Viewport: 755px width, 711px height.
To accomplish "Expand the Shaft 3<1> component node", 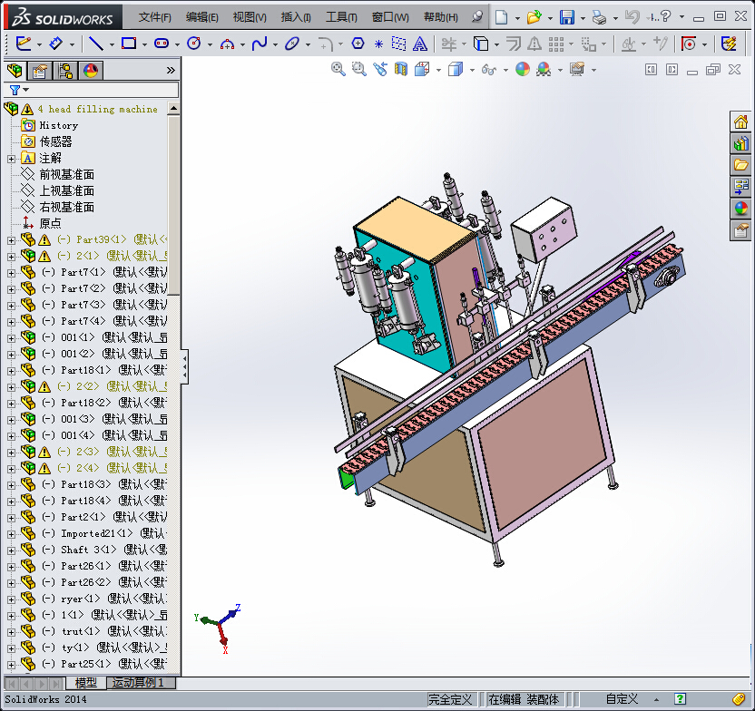I will (x=11, y=550).
